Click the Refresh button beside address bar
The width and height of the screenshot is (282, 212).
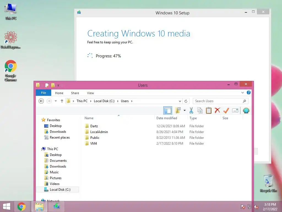click(x=186, y=101)
